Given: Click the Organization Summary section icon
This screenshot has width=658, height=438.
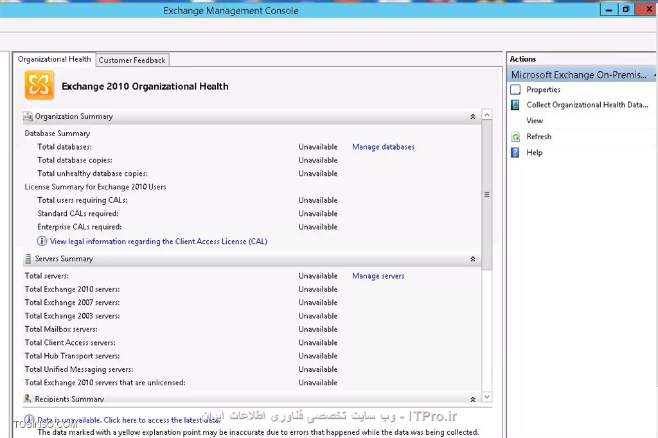Looking at the screenshot, I should coord(28,116).
